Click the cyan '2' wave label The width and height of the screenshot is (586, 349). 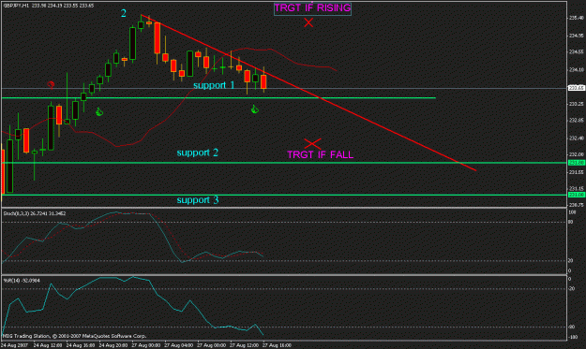point(124,13)
